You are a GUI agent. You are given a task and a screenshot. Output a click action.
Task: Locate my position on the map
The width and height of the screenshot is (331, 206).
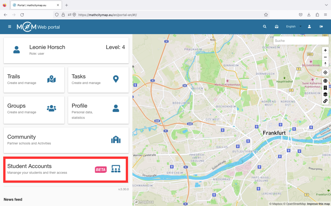(325, 72)
